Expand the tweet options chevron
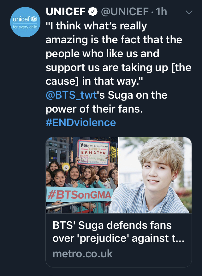This screenshot has height=276, width=202. point(189,12)
